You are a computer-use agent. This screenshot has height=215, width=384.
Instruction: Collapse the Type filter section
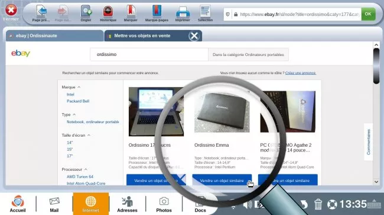(74, 115)
